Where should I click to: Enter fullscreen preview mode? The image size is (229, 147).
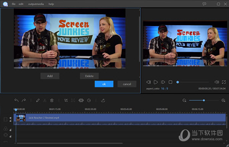[224, 82]
